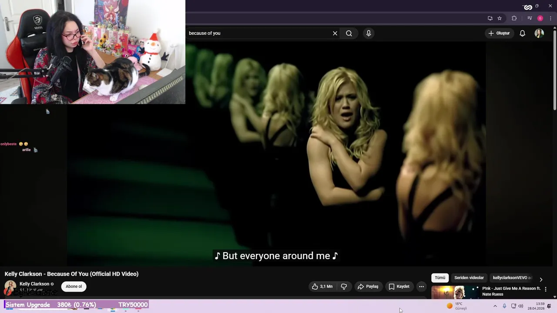
Task: Restore down the browser window
Action: click(x=537, y=6)
